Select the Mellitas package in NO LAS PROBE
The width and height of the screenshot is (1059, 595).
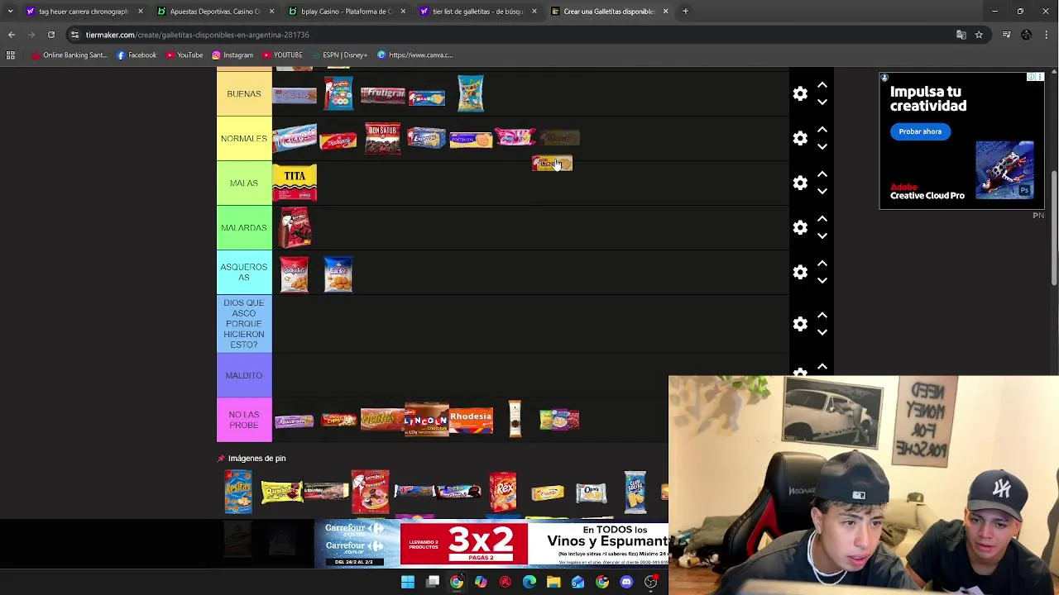click(x=382, y=421)
